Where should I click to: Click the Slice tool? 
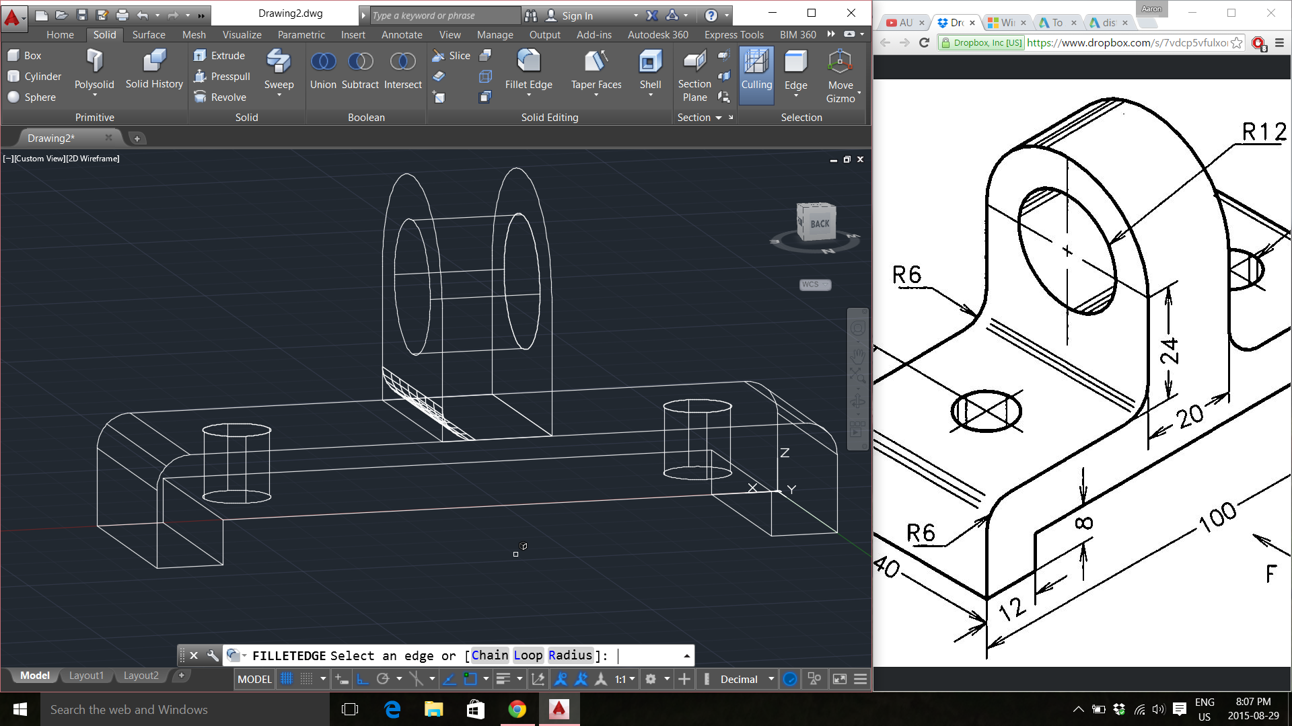(452, 56)
